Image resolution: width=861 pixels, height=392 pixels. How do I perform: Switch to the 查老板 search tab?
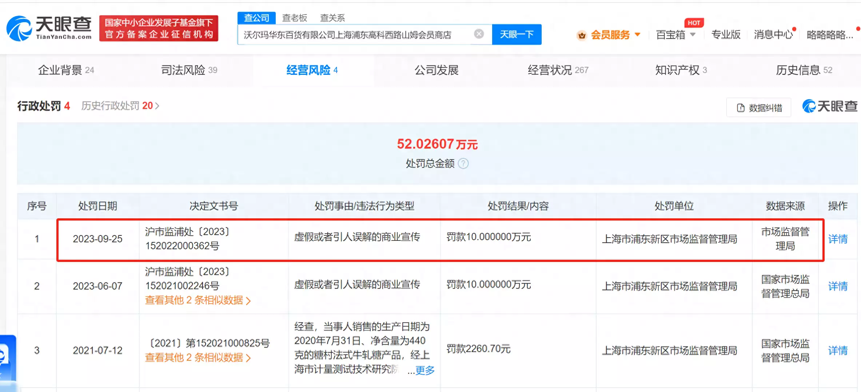pos(295,18)
